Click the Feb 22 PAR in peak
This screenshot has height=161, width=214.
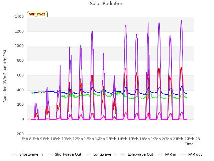181,20
